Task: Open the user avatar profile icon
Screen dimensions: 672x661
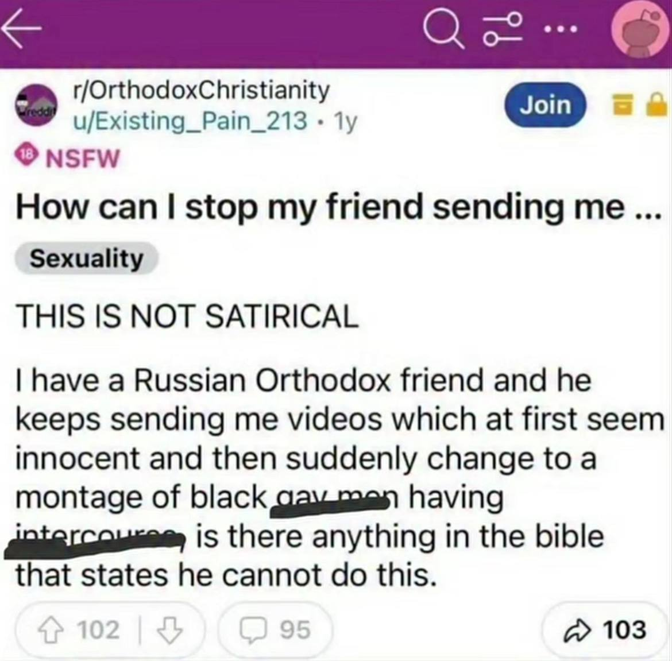Action: click(640, 34)
